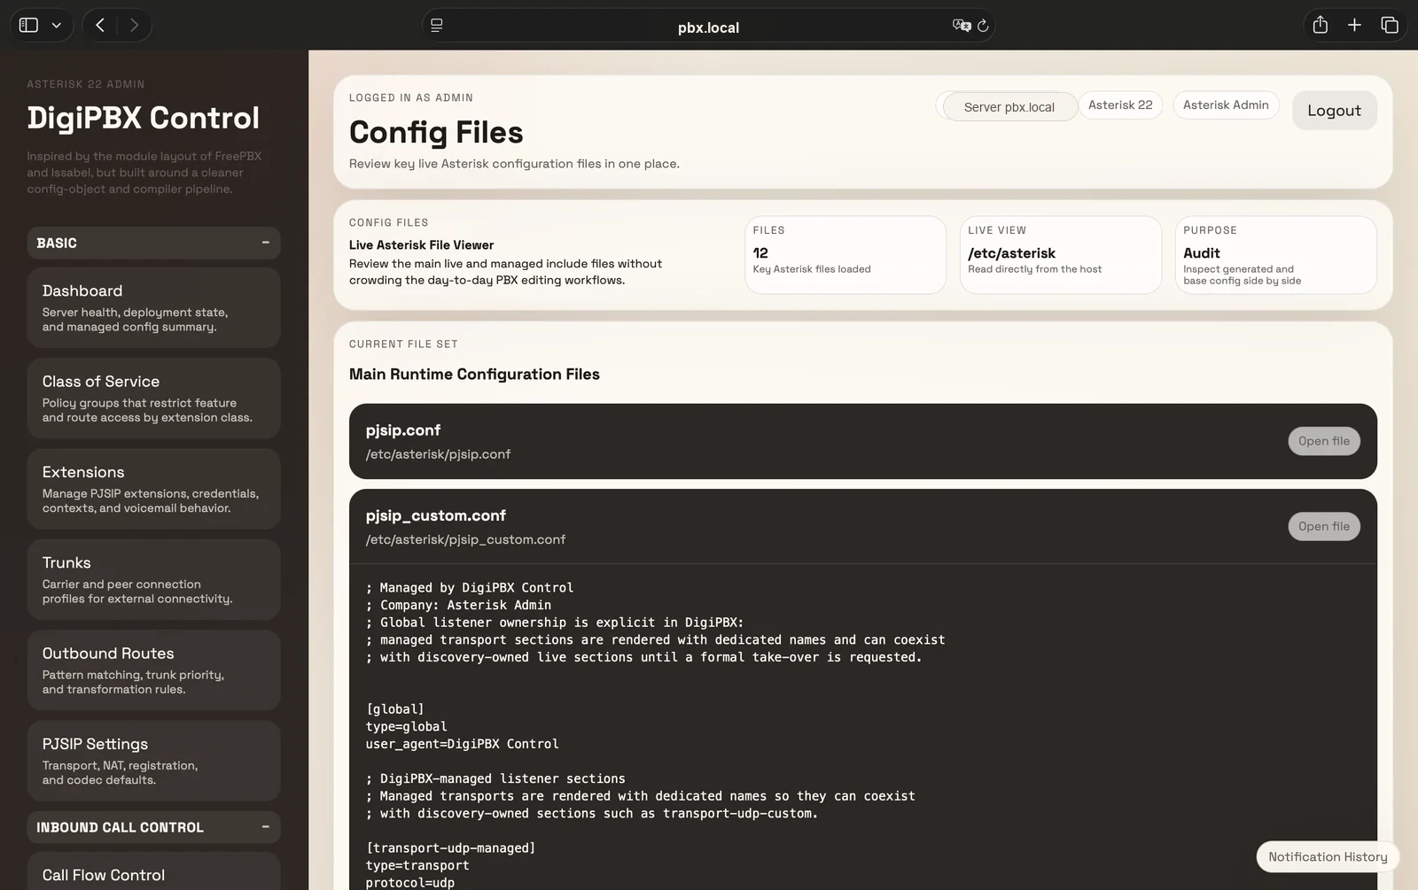Show the tab overview icon
This screenshot has height=890, width=1418.
1390,25
